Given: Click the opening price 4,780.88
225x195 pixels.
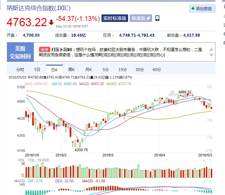Looking at the screenshot, I should tap(31, 35).
